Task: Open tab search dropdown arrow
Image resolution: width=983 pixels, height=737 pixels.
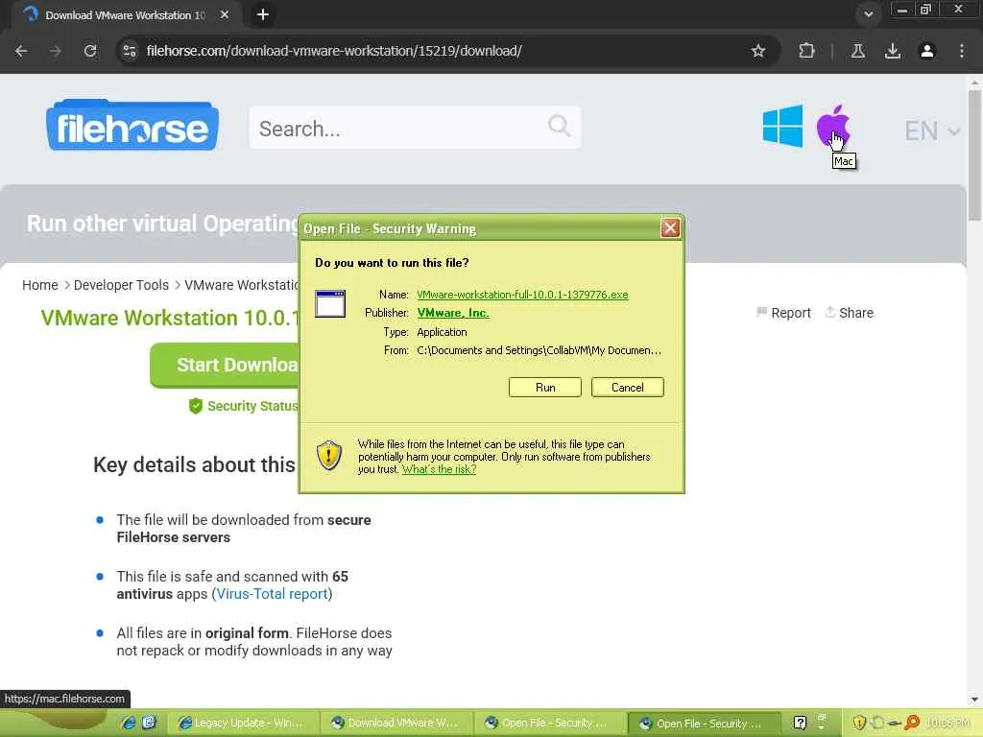Action: (868, 14)
